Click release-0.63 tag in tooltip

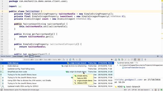click(x=82, y=83)
